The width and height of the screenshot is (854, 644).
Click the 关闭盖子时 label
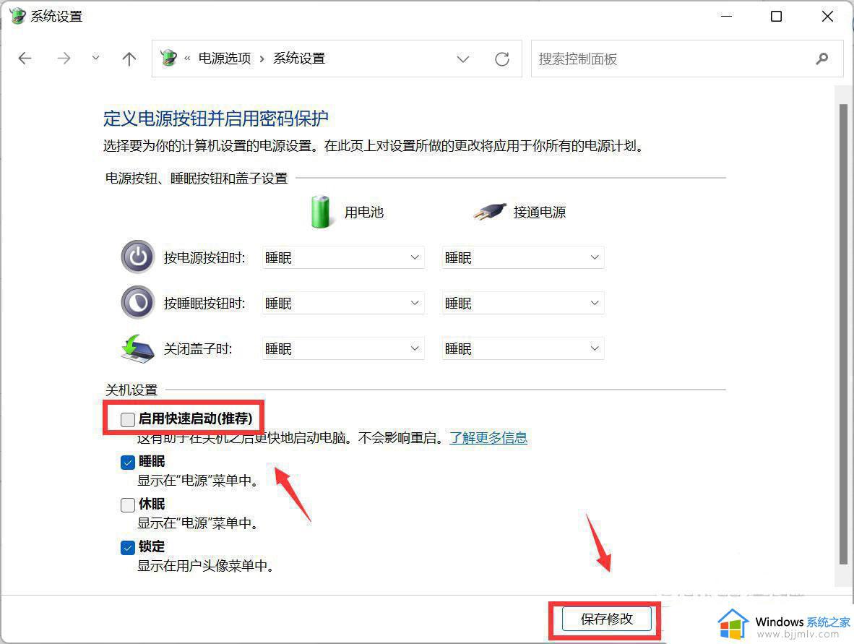(198, 348)
